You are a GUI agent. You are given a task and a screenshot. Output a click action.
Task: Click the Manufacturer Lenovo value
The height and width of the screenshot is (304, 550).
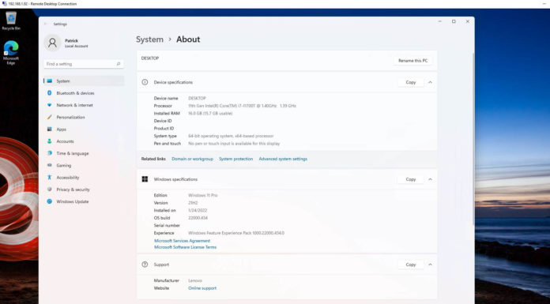click(195, 280)
